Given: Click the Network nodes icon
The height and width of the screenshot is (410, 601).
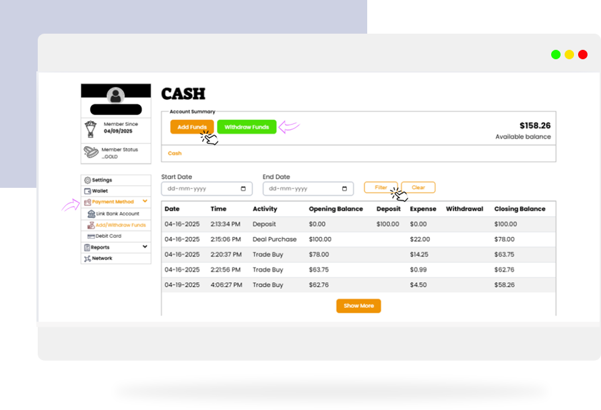Looking at the screenshot, I should tap(87, 259).
